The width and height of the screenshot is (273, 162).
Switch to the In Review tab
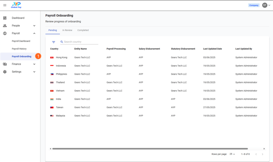pyautogui.click(x=67, y=30)
